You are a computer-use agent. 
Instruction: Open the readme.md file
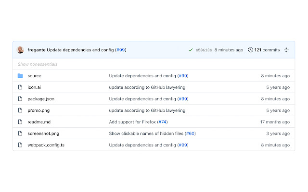click(38, 122)
